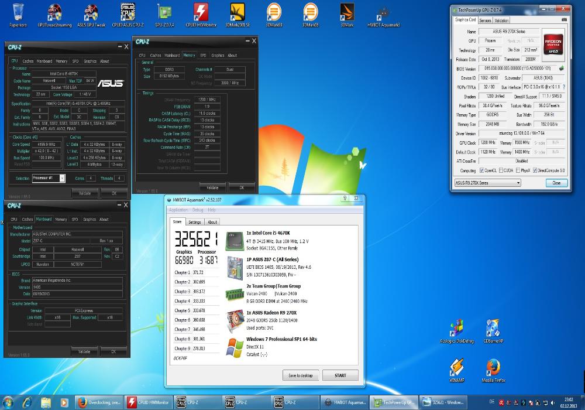Open the Validation tab in GPU-Z
This screenshot has height=410, width=585.
501,20
